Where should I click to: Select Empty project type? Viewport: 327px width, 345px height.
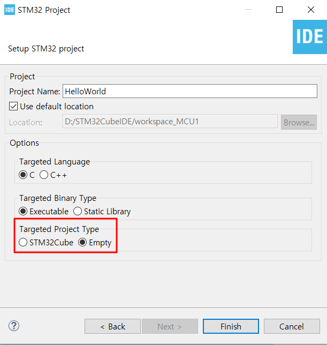(82, 243)
